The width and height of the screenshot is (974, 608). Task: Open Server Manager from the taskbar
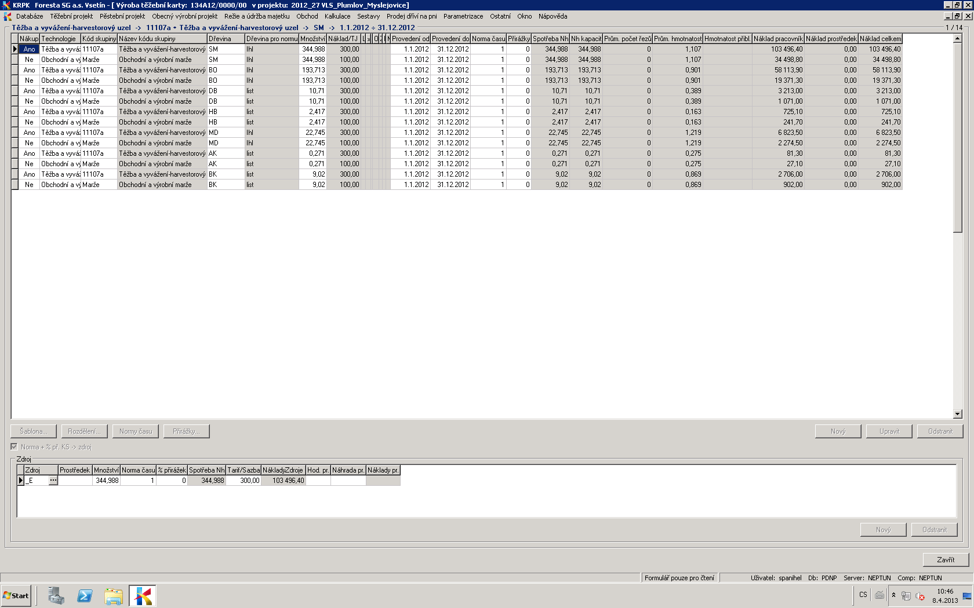[x=56, y=595]
